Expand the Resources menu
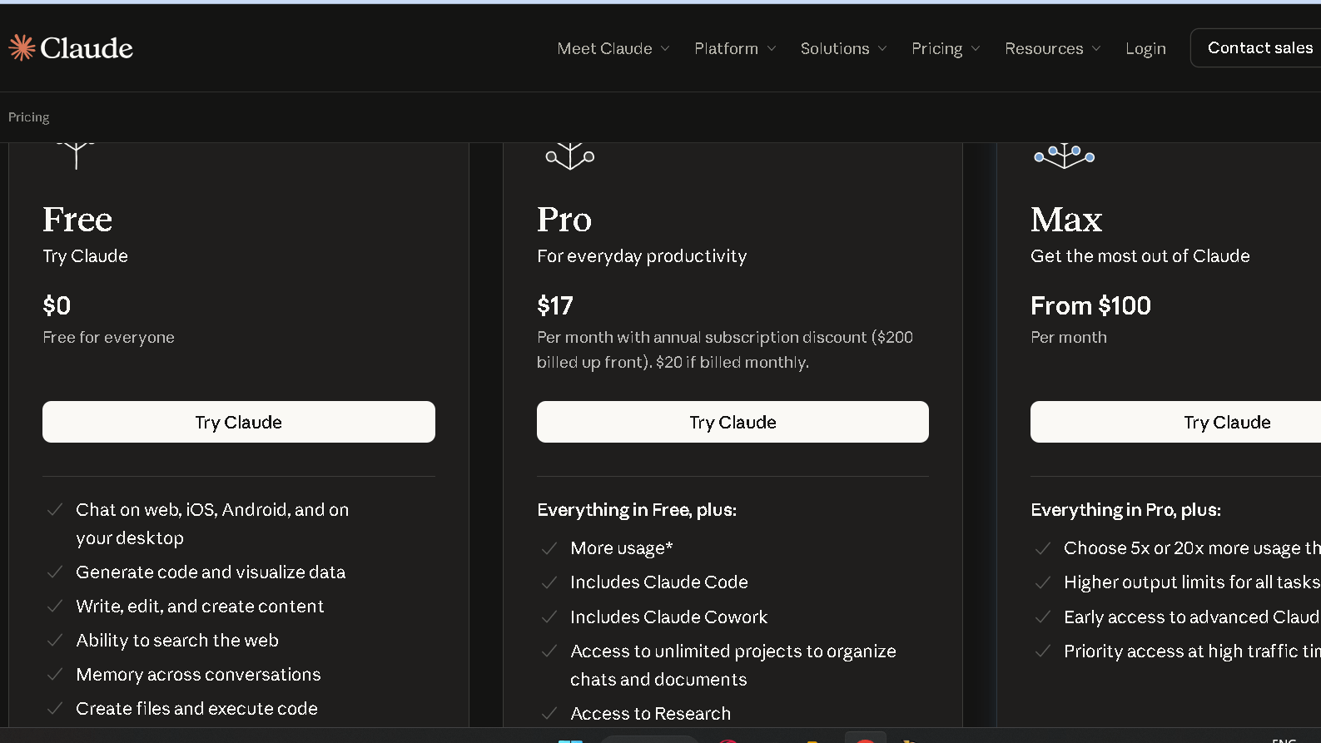 (1053, 48)
